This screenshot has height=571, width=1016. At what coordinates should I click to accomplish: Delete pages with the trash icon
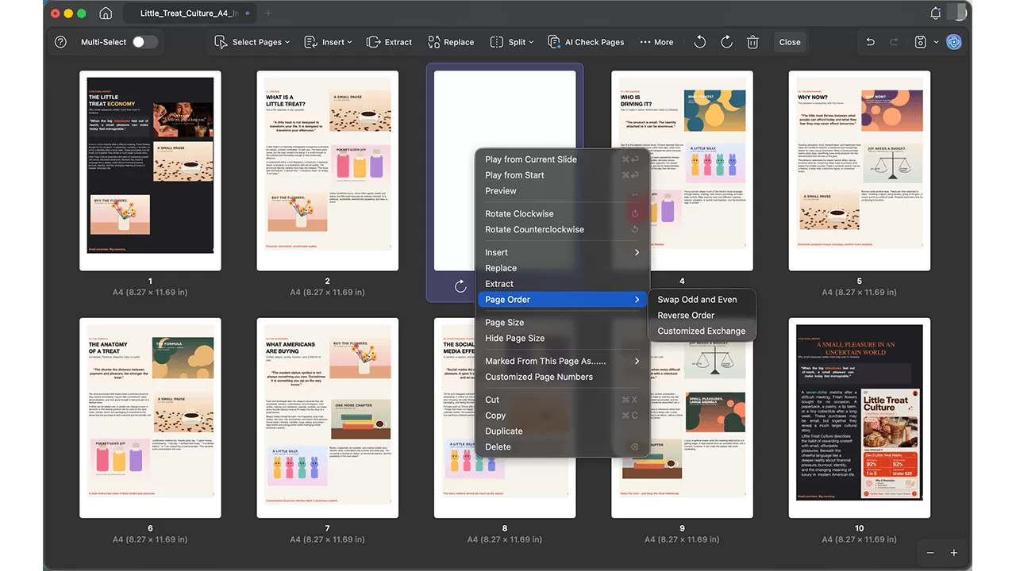click(x=752, y=42)
